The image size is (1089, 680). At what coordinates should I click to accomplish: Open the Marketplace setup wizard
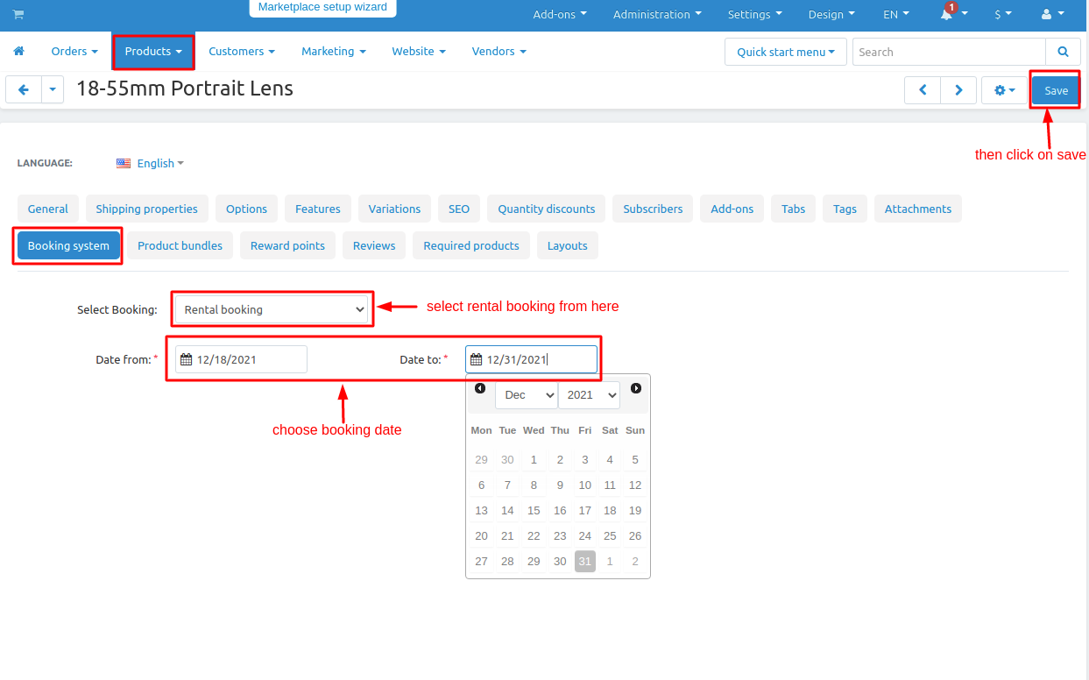(x=322, y=7)
